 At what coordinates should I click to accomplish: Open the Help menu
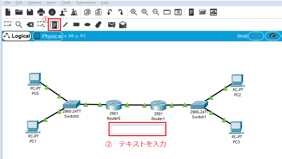tap(105, 2)
